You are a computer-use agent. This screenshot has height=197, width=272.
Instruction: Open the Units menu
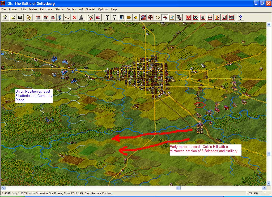click(x=23, y=9)
